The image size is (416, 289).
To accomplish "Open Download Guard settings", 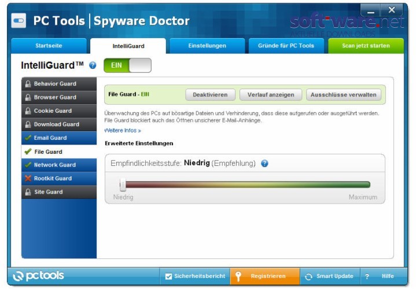I will 59,124.
